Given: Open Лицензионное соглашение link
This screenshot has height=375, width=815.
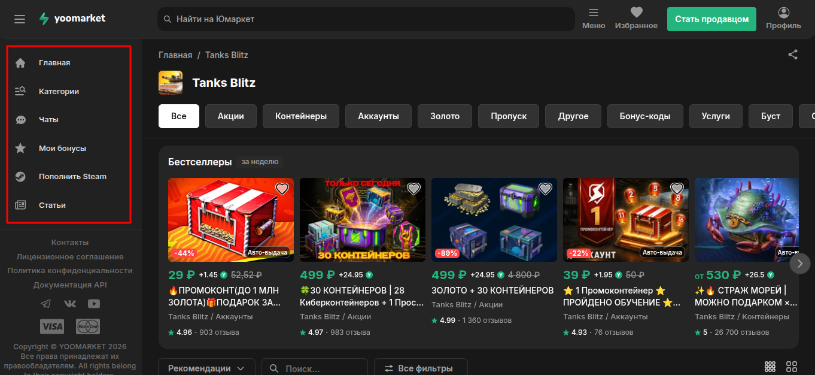Looking at the screenshot, I should coord(70,256).
